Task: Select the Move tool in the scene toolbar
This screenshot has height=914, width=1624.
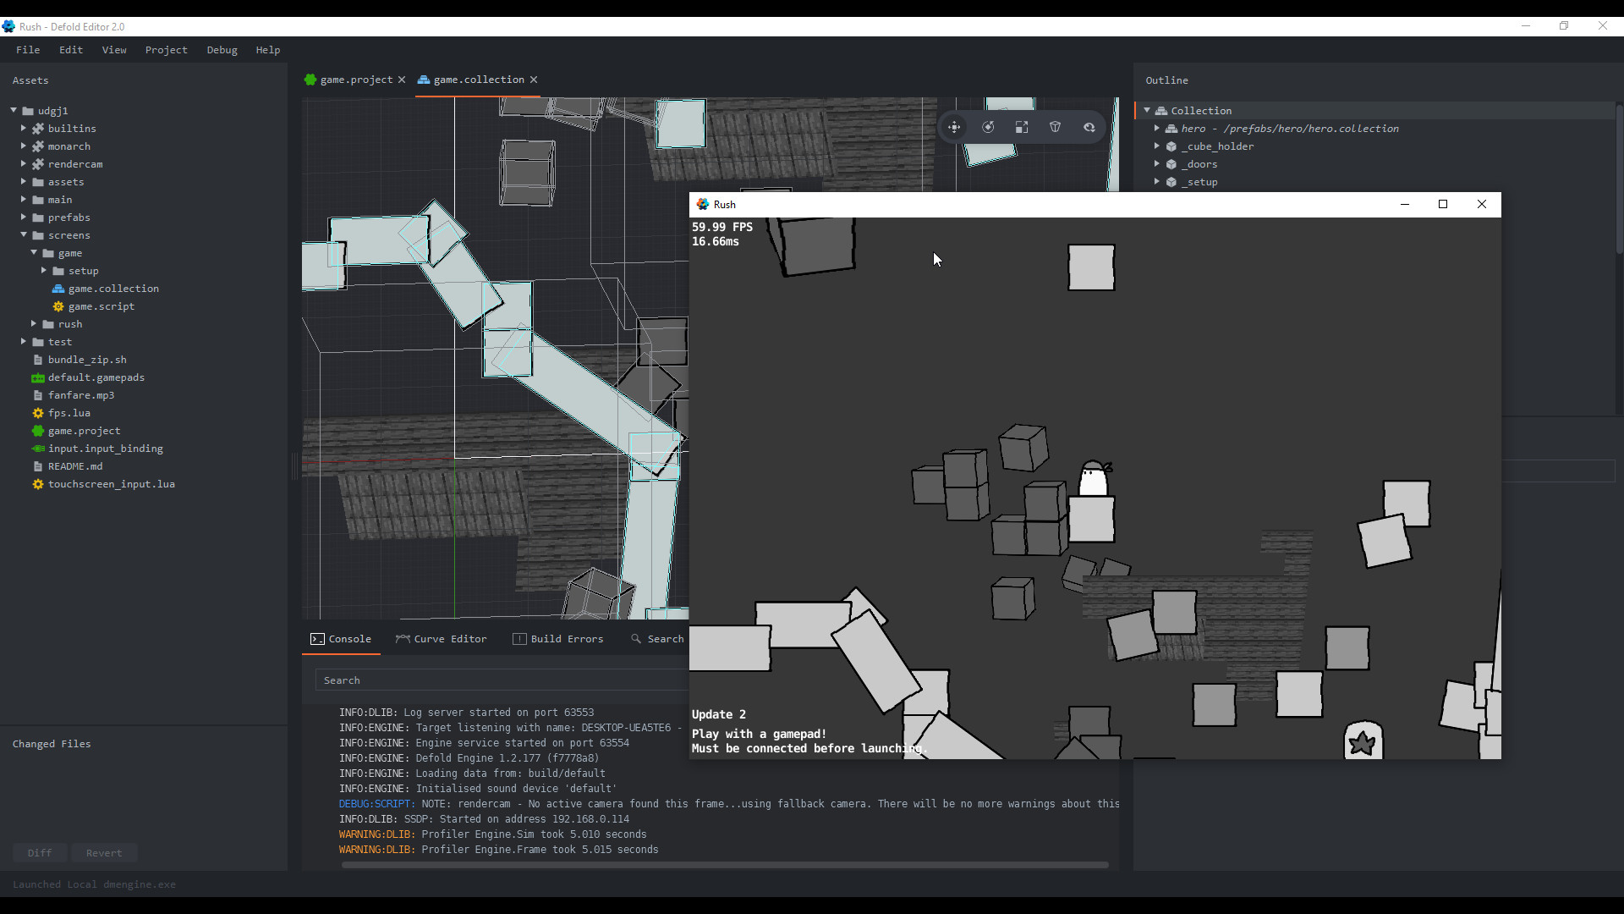Action: click(954, 127)
